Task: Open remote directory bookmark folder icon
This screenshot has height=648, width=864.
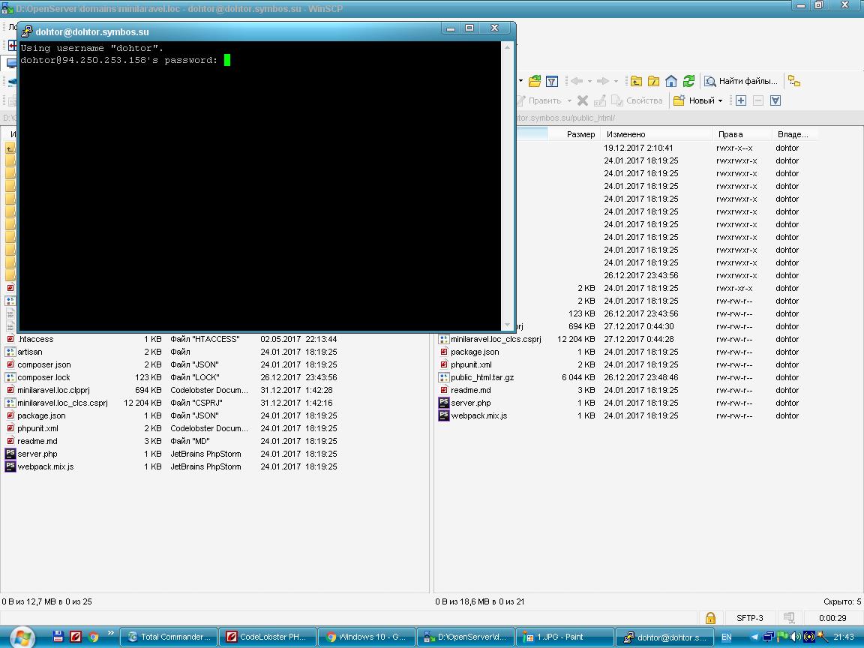Action: [x=535, y=81]
